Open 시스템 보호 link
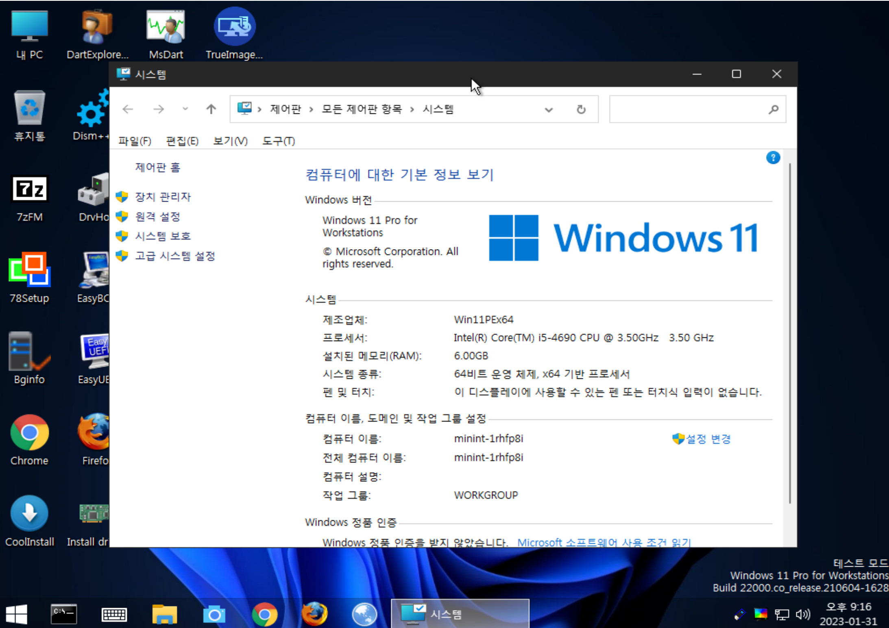The height and width of the screenshot is (628, 889). [163, 236]
